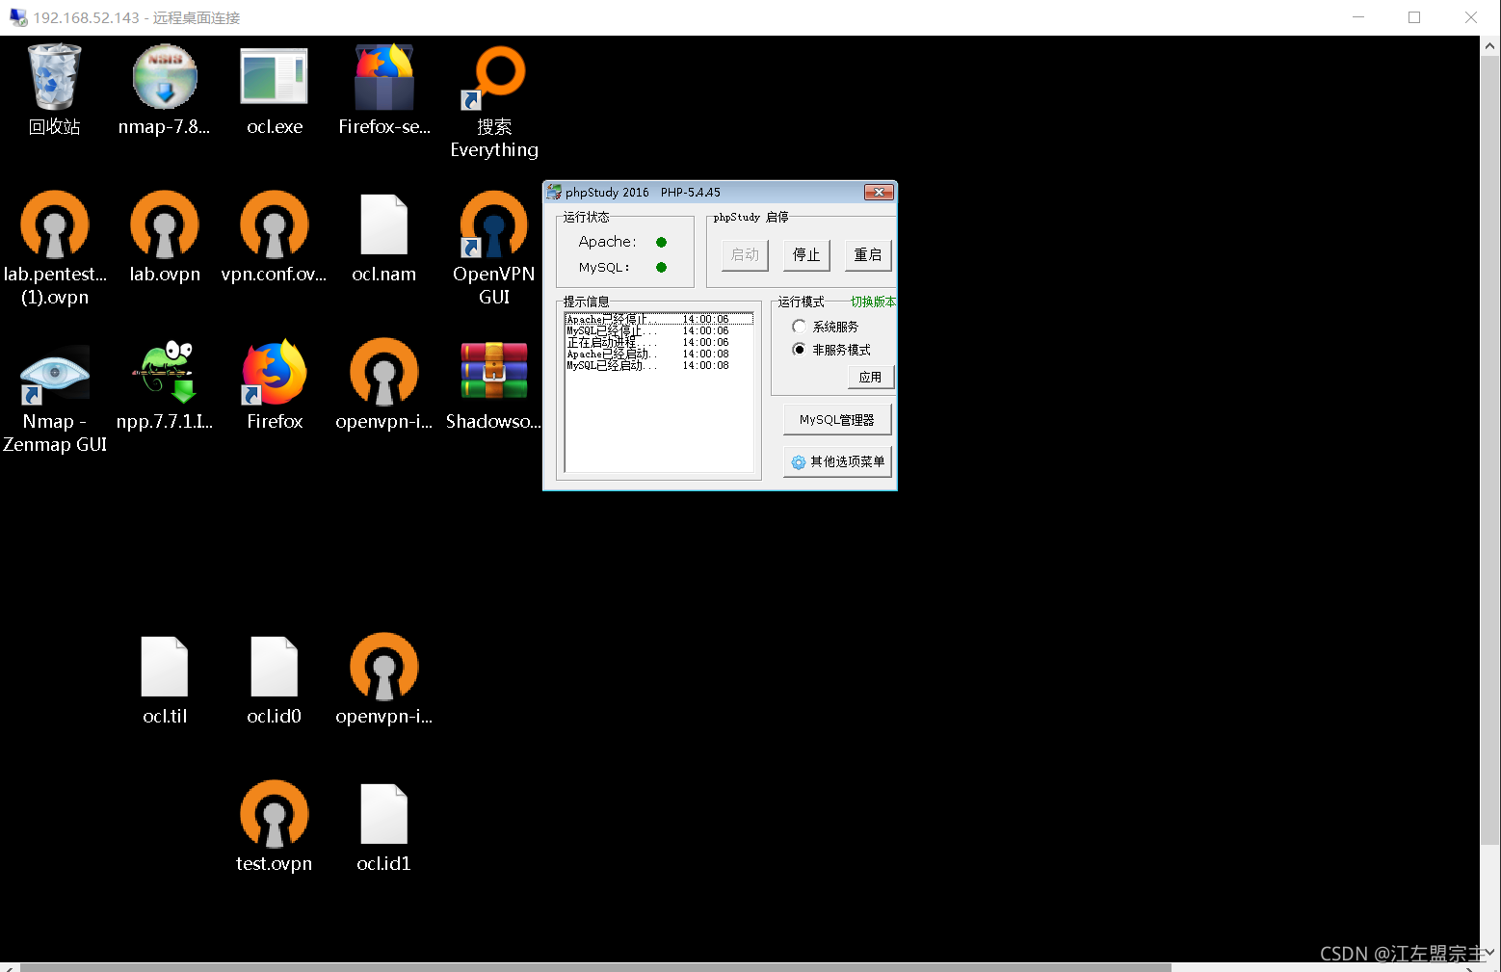Screen dimensions: 1501x972
Task: Click the 切换版本 switch version link
Action: point(873,302)
